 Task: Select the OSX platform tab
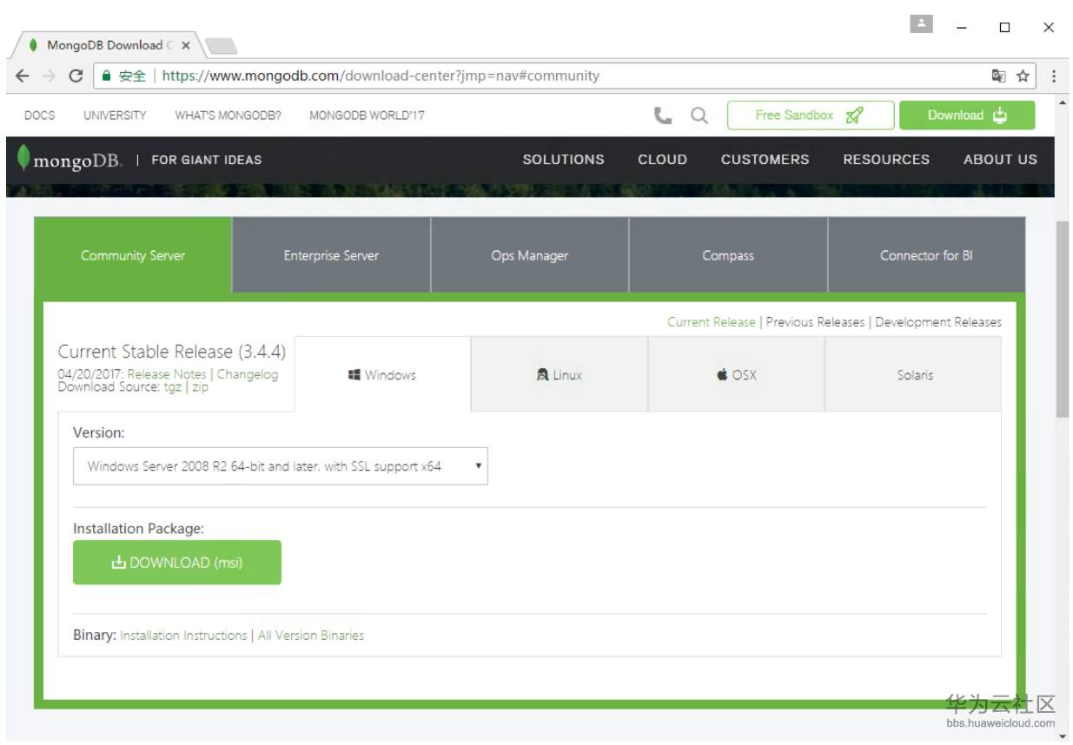[737, 375]
